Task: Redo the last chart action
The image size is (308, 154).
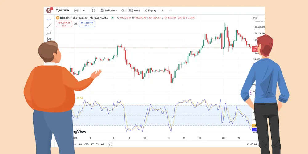Action: pyautogui.click(x=170, y=10)
